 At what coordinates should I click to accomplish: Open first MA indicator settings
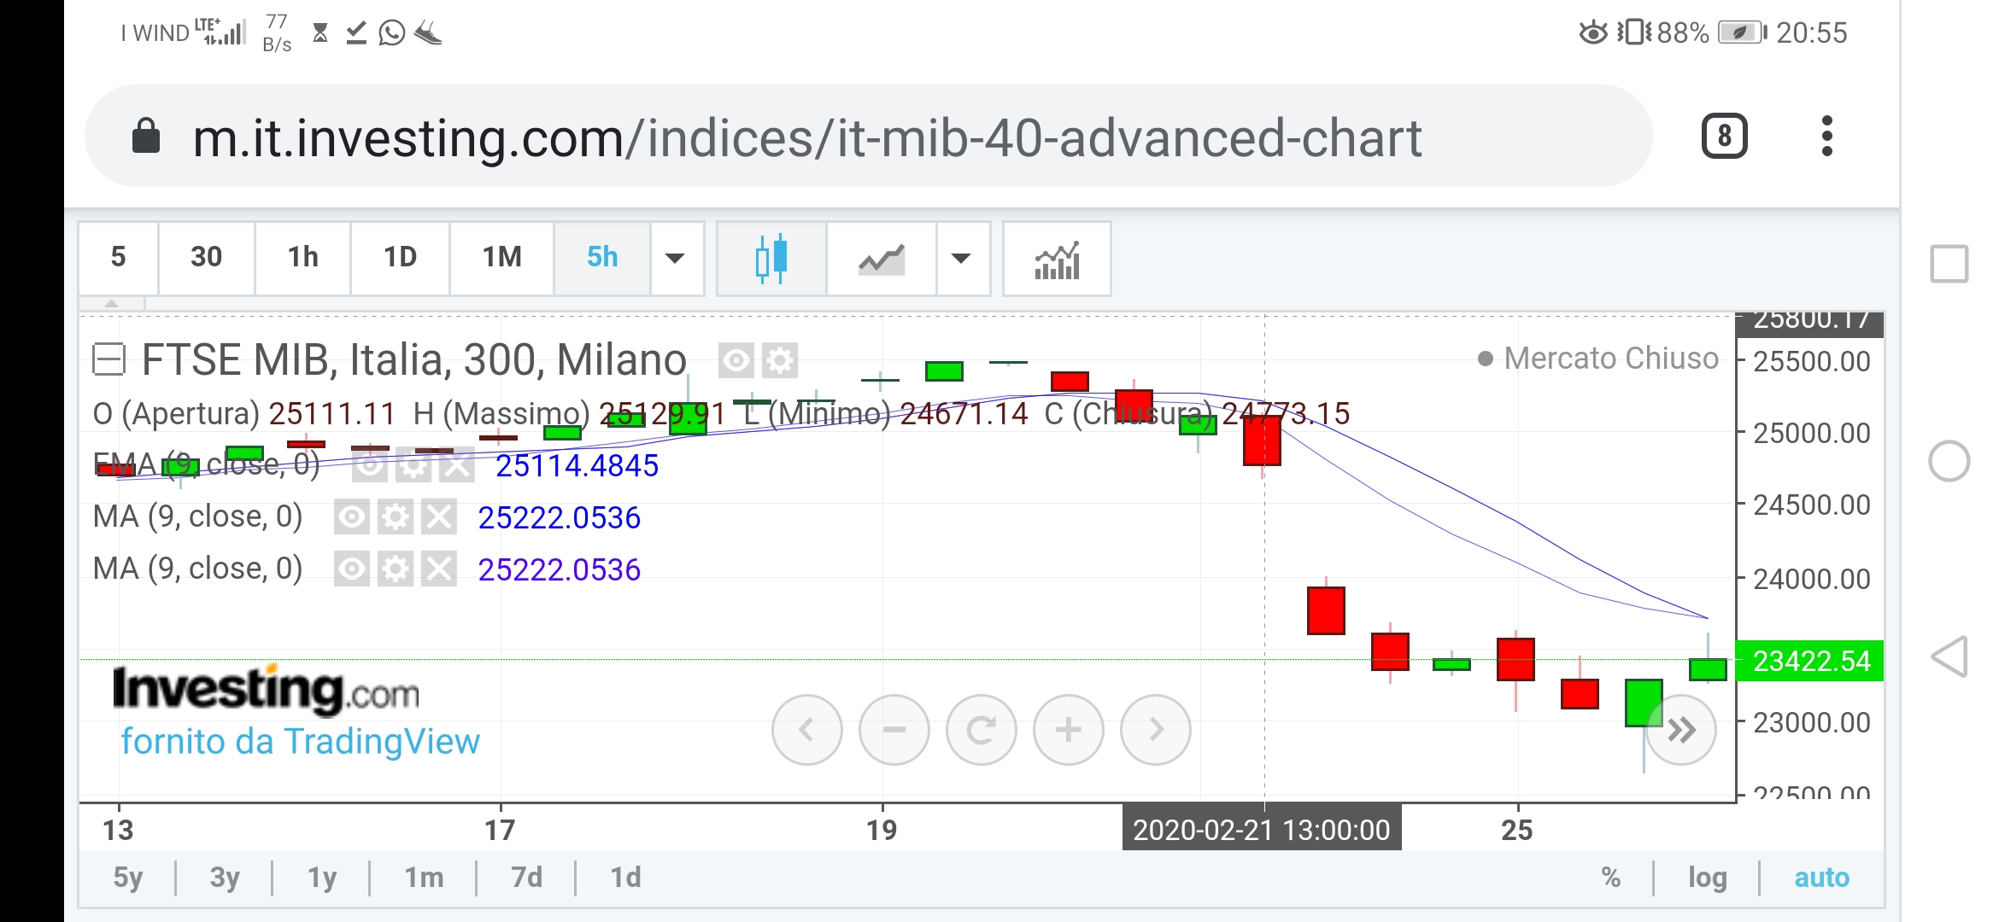coord(396,517)
